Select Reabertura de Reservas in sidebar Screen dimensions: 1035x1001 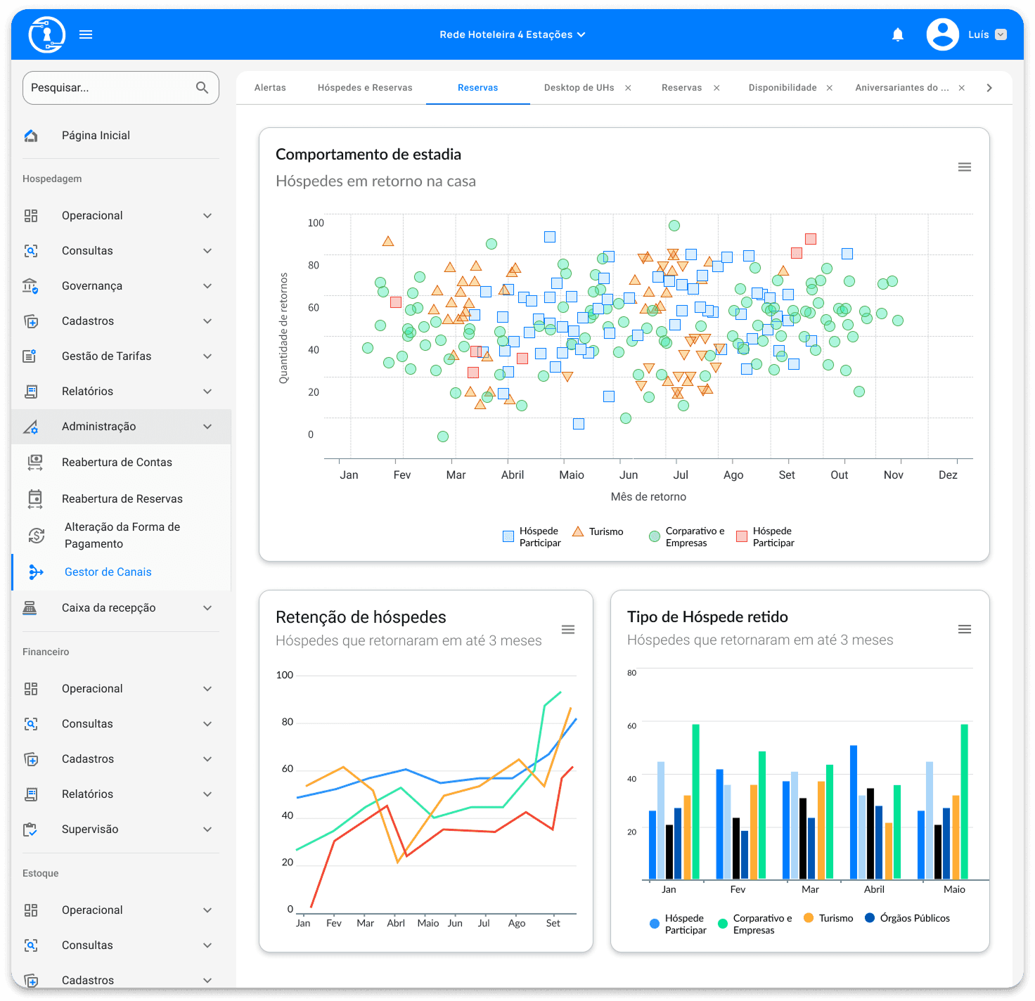(122, 499)
